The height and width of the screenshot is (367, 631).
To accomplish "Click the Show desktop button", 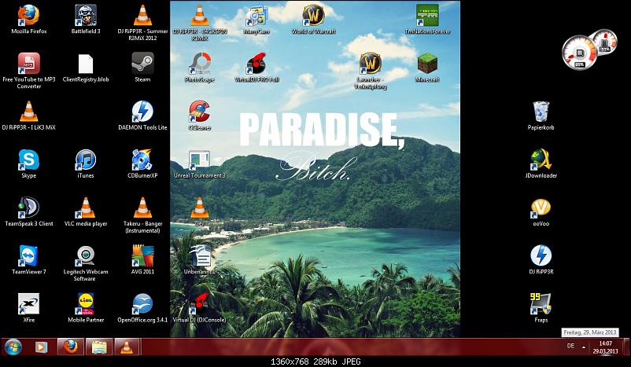I will (625, 347).
